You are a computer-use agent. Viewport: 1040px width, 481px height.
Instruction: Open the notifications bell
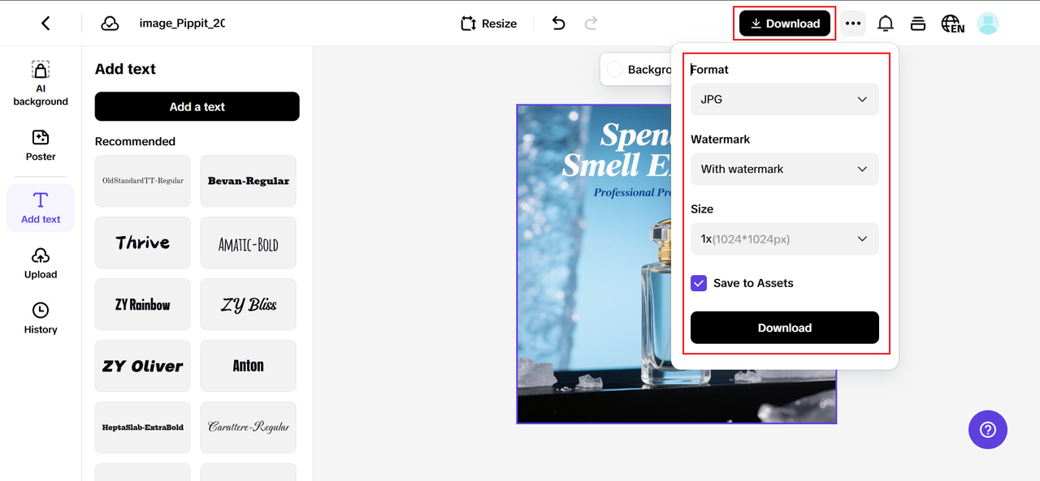point(886,24)
